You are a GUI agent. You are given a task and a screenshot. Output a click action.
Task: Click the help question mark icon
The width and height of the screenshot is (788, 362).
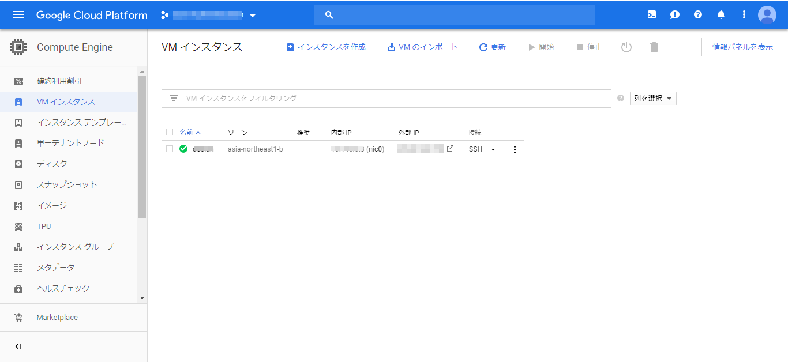point(697,15)
